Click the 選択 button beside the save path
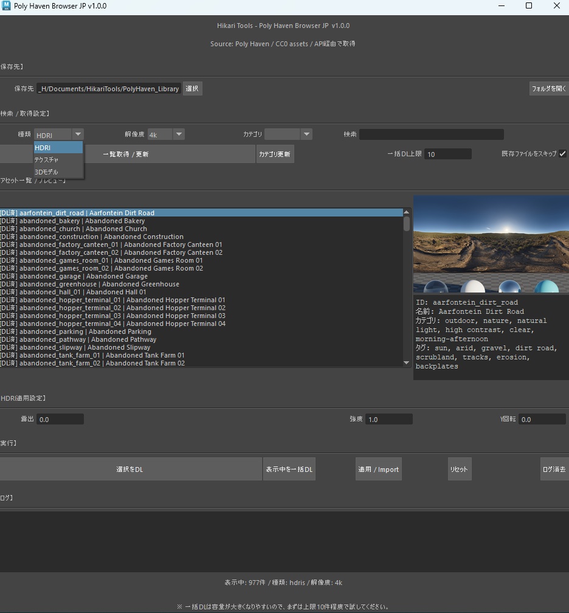 click(x=192, y=89)
